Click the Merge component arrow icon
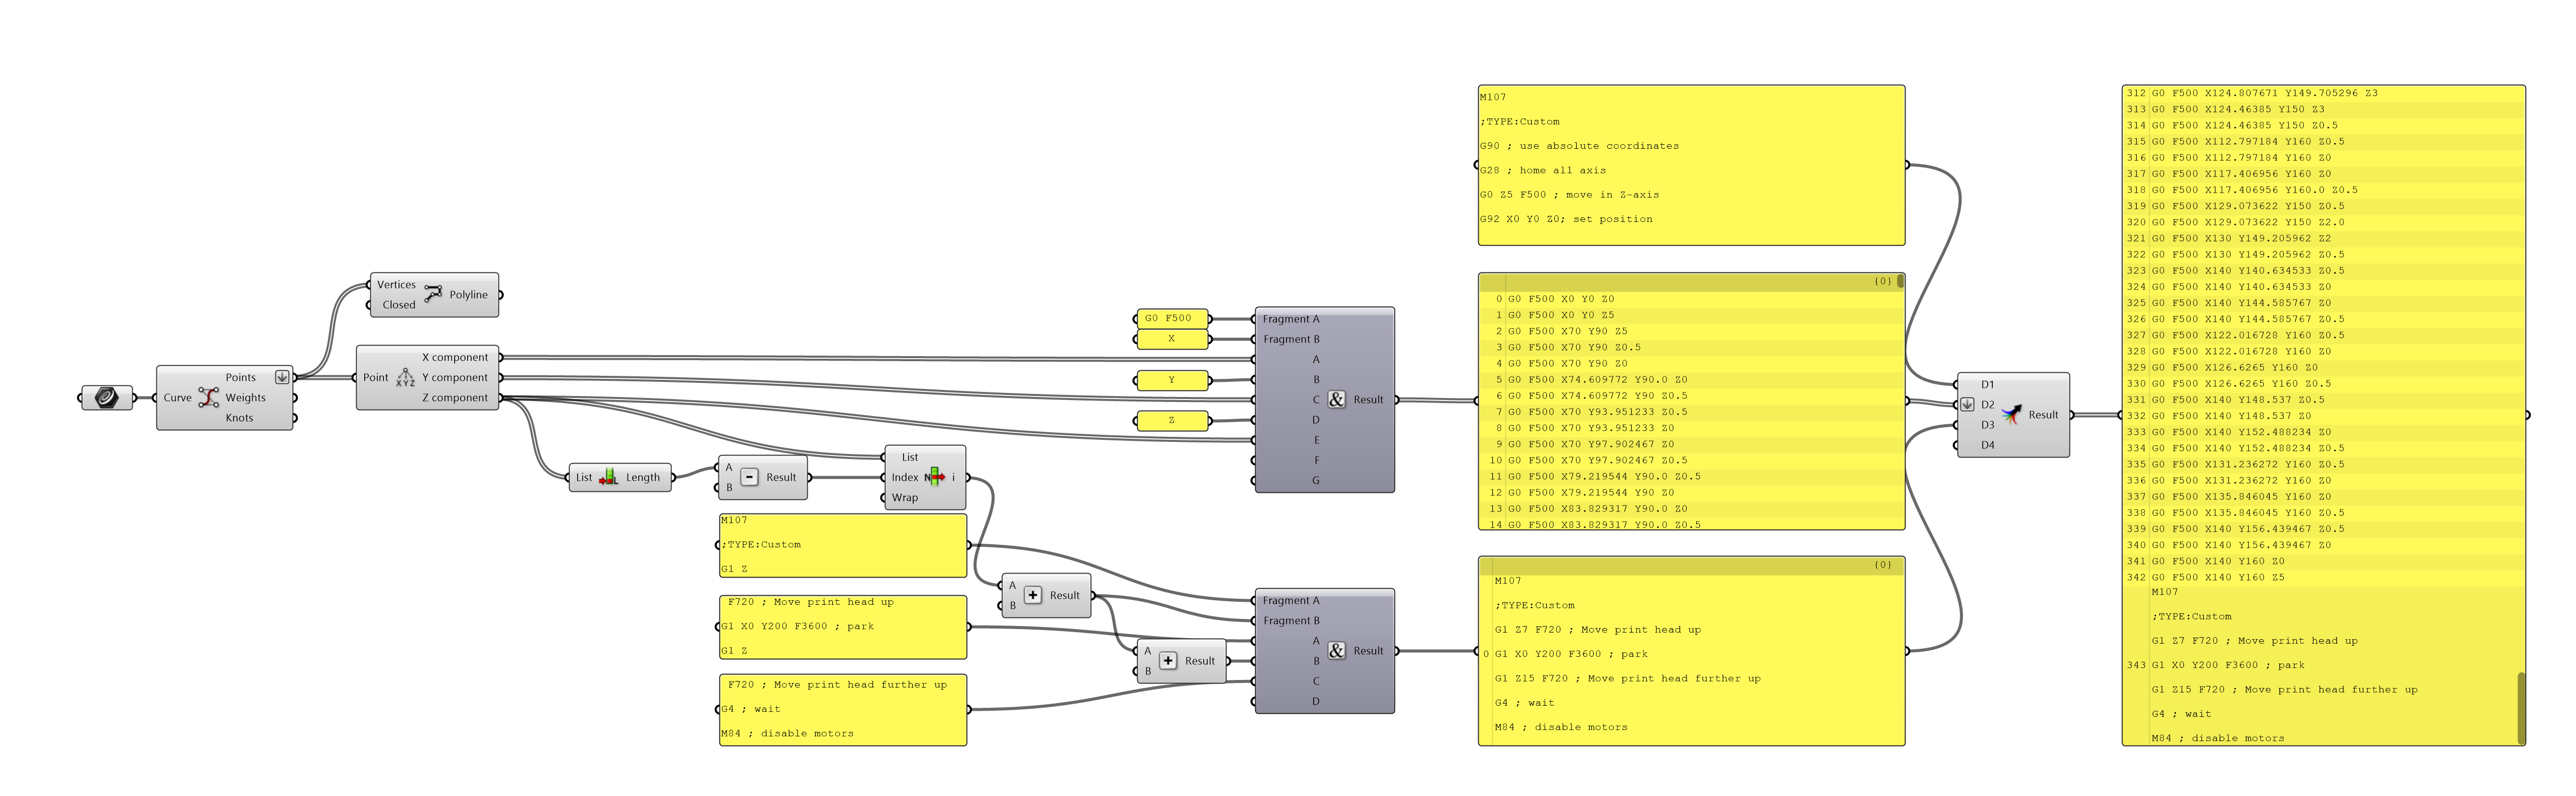Screen dimensions: 2576x796 click(2011, 415)
